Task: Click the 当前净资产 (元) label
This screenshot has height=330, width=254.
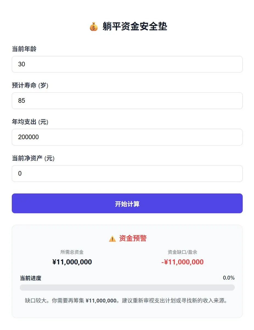Action: point(33,158)
